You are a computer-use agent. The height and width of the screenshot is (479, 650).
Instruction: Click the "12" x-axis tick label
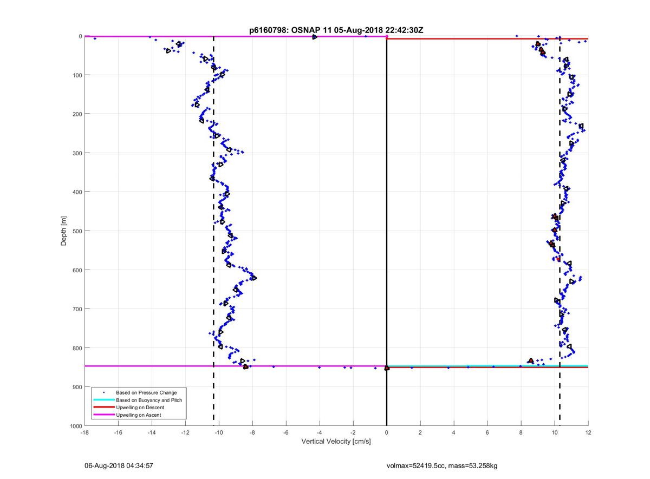[588, 432]
